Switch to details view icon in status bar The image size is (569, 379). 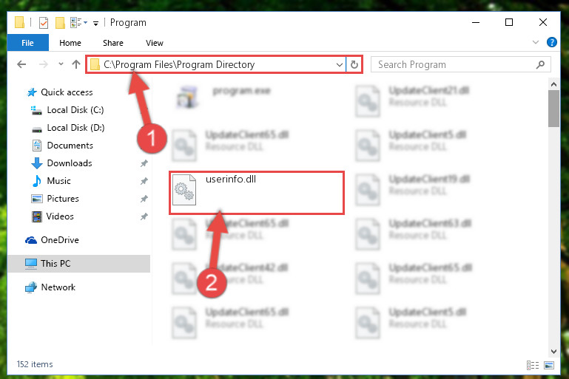532,365
